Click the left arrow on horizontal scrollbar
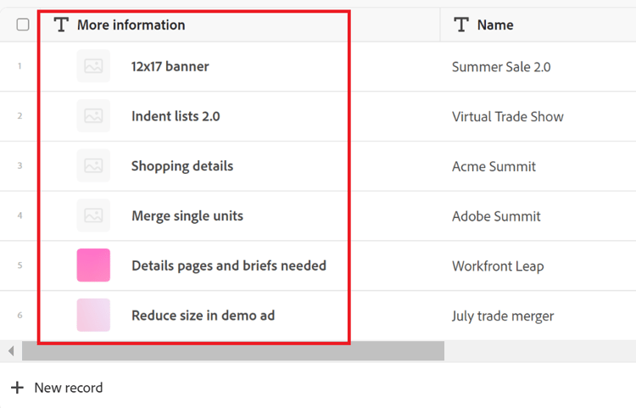 coord(11,351)
